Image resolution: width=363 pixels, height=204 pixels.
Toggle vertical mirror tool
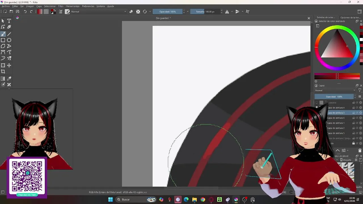coord(238,12)
